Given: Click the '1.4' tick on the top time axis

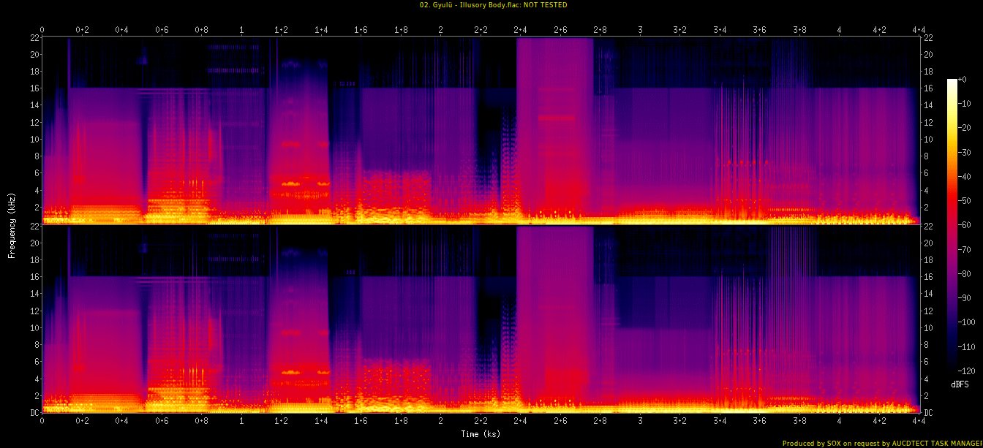Looking at the screenshot, I should tap(321, 30).
